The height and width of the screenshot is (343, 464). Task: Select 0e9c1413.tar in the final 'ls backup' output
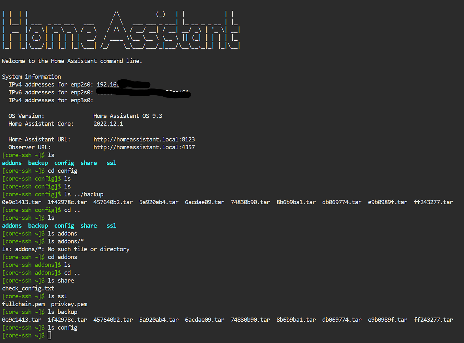click(x=22, y=320)
